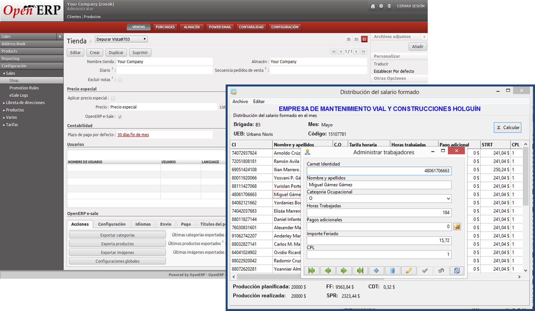Expand Libreta de direcciones tree node
Image resolution: width=535 pixels, height=311 pixels.
point(4,103)
